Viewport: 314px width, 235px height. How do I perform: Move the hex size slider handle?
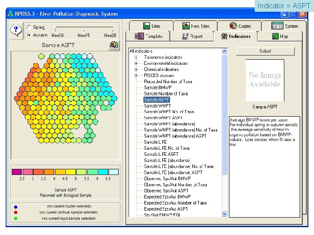(56, 27)
